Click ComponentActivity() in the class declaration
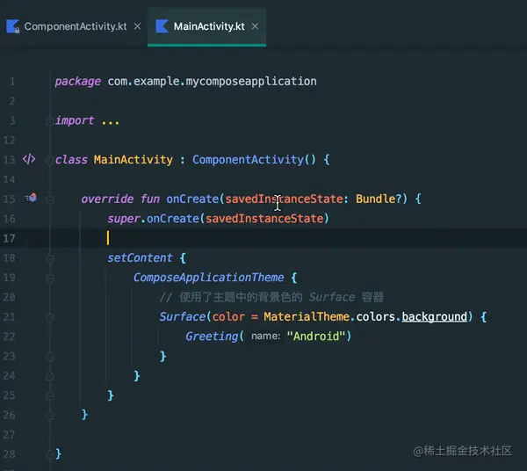This screenshot has width=527, height=471. (x=254, y=159)
